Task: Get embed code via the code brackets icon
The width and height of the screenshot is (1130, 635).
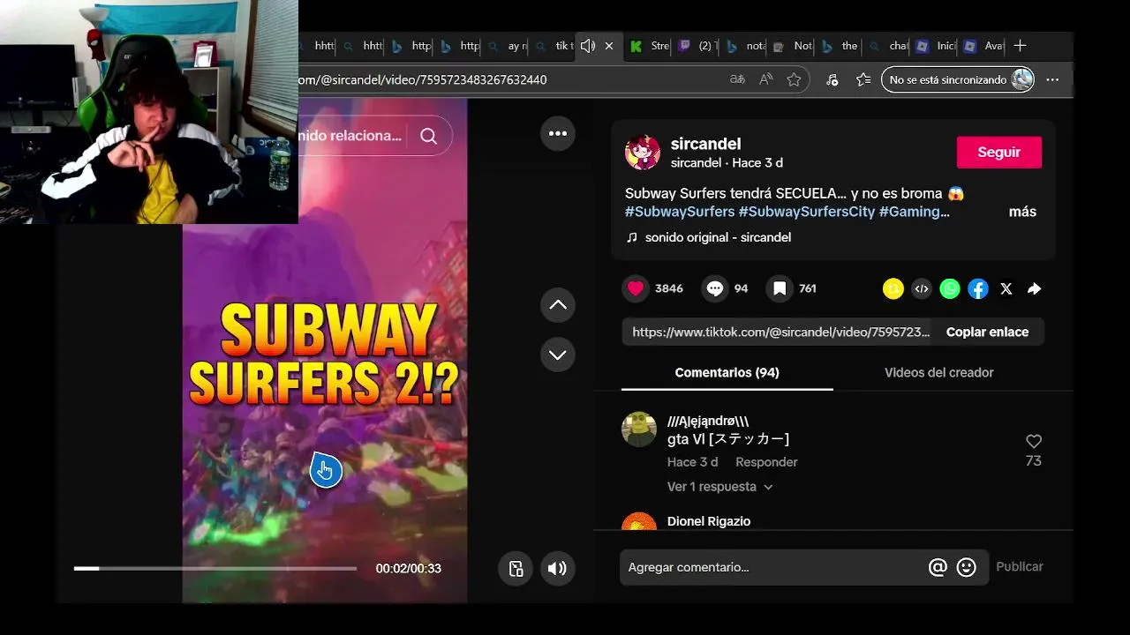Action: point(922,288)
